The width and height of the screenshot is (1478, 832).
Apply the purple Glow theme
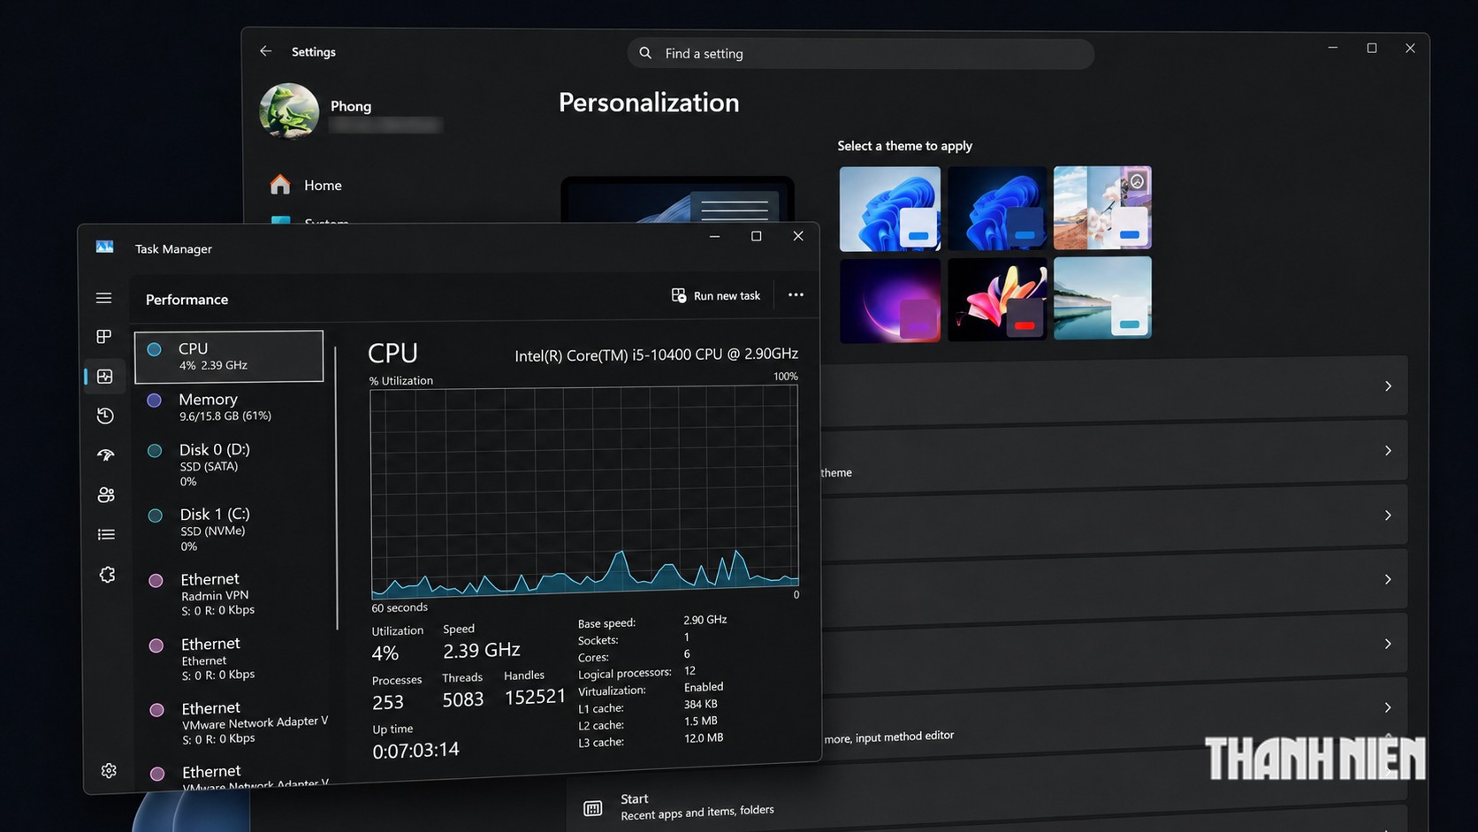click(x=890, y=301)
